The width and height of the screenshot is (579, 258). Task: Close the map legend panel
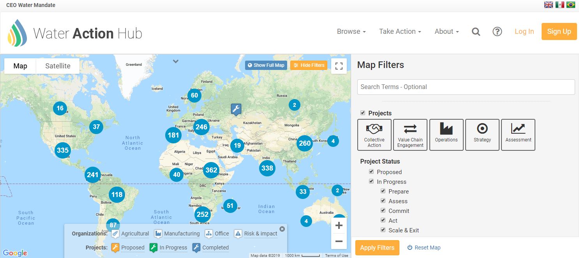pyautogui.click(x=282, y=229)
